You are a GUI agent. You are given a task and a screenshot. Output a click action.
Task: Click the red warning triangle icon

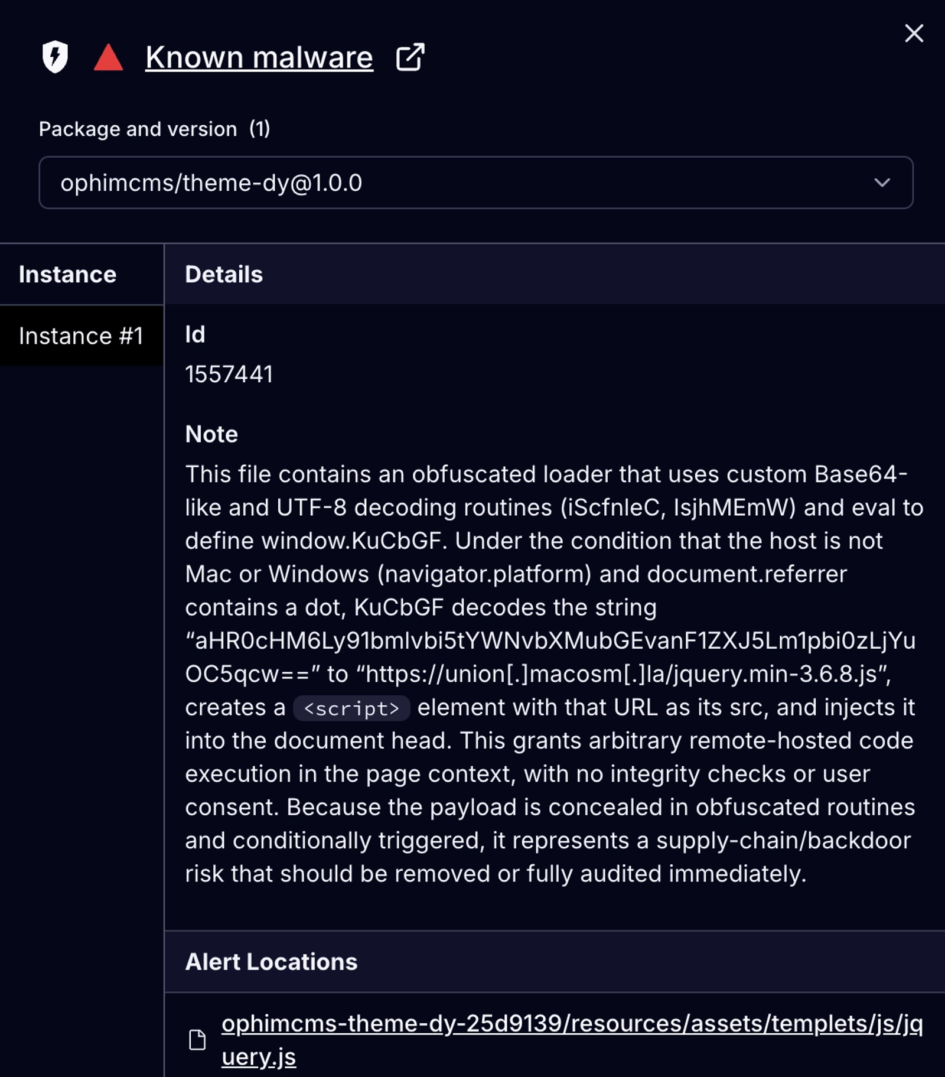[108, 57]
